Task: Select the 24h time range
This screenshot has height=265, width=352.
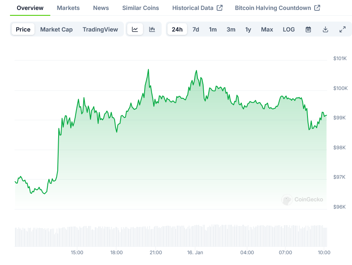Action: pos(177,29)
